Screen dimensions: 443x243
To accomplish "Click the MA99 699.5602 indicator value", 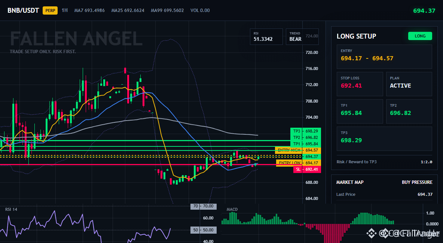I will coord(167,10).
